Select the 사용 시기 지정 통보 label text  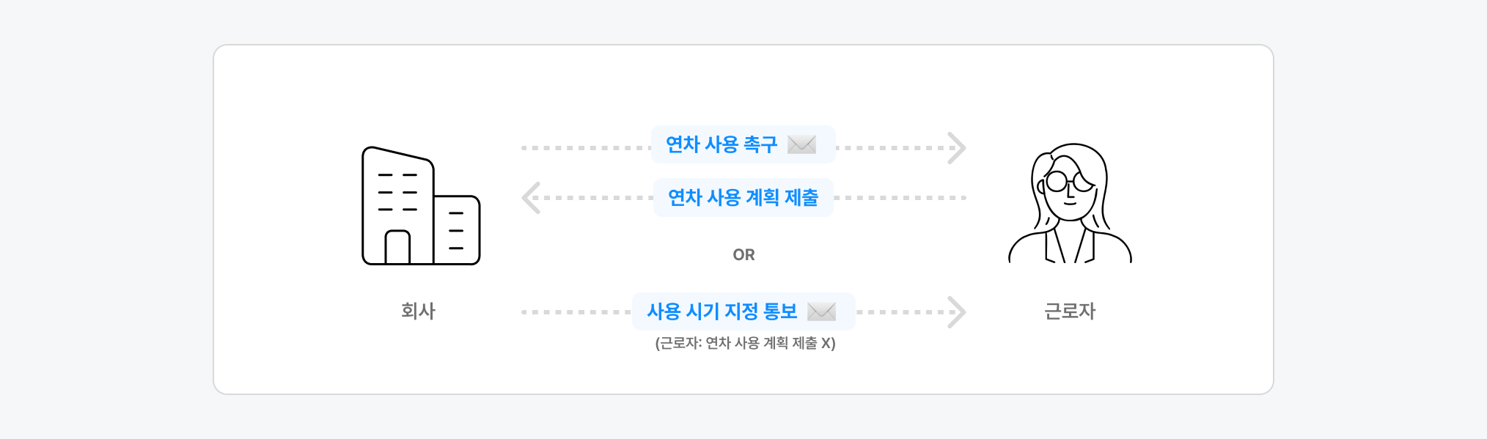click(x=722, y=311)
